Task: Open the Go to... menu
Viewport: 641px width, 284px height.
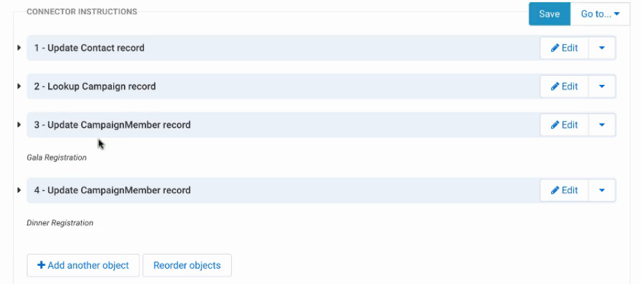Action: point(600,14)
